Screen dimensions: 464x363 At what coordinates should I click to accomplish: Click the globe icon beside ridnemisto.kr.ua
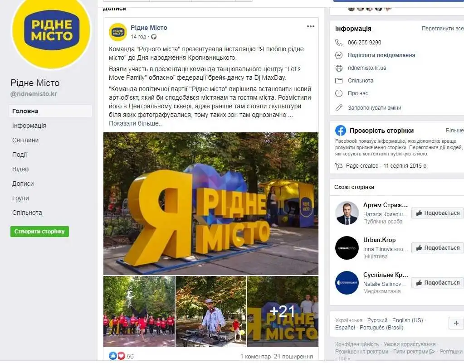(339, 68)
